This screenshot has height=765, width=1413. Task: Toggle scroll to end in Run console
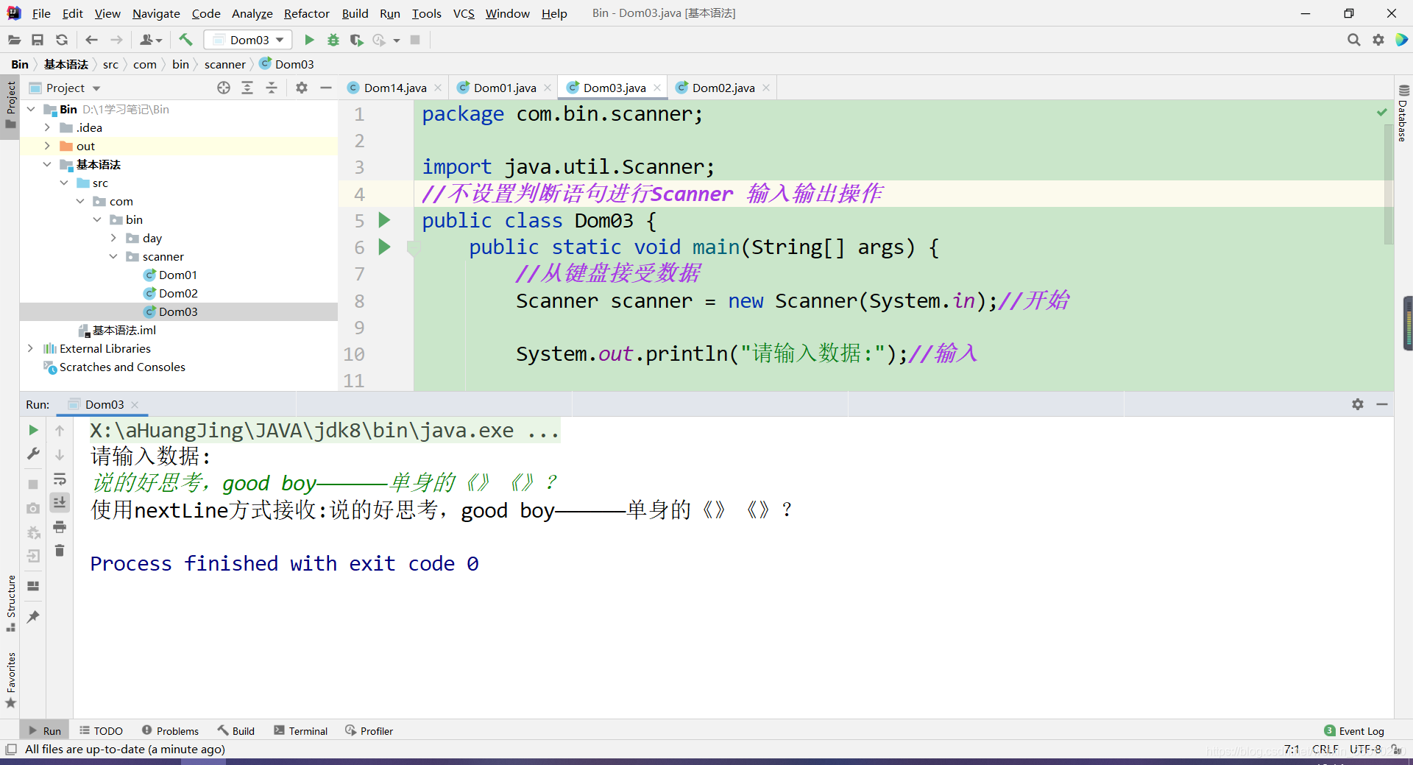60,502
